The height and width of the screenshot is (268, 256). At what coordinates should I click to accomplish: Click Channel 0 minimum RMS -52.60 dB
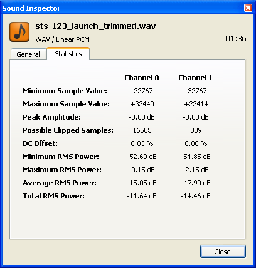[x=142, y=157]
